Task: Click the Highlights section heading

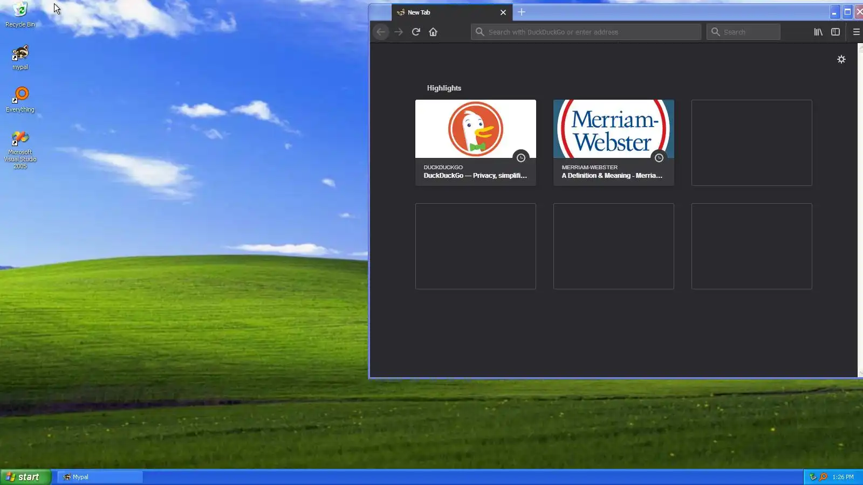Action: pyautogui.click(x=444, y=88)
